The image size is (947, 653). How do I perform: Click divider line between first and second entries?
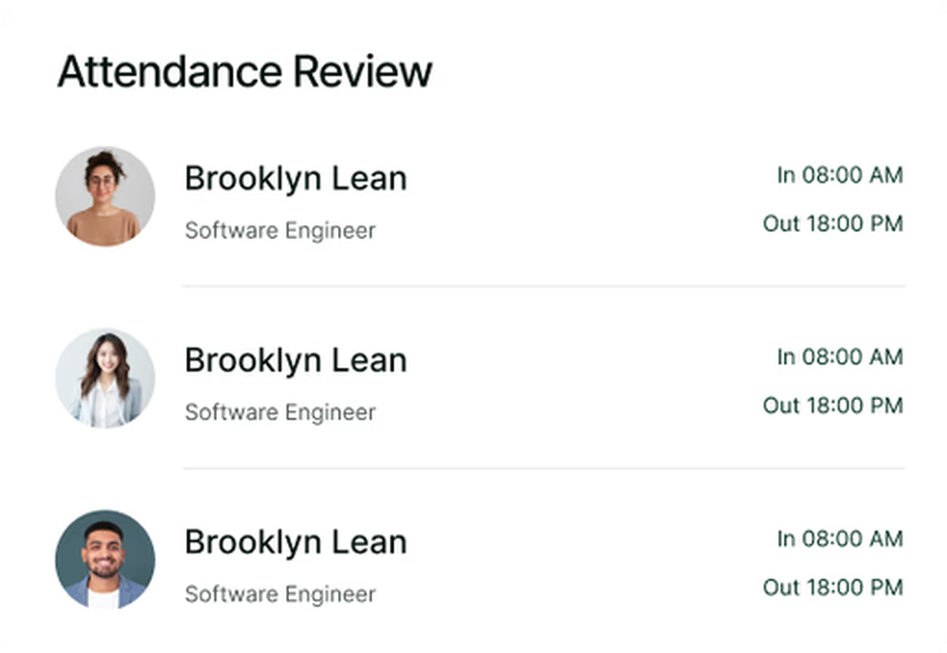543,287
